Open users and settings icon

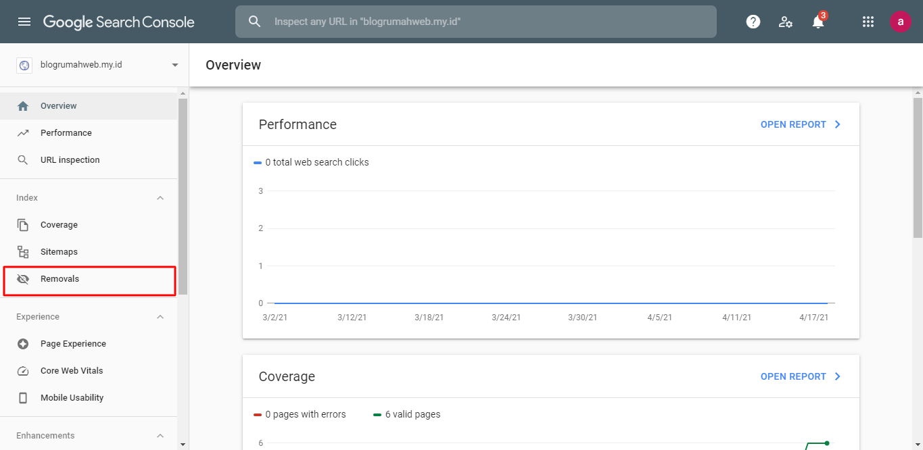point(785,22)
